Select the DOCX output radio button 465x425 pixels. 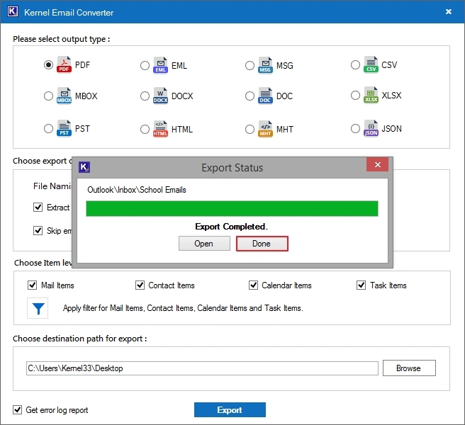click(145, 96)
